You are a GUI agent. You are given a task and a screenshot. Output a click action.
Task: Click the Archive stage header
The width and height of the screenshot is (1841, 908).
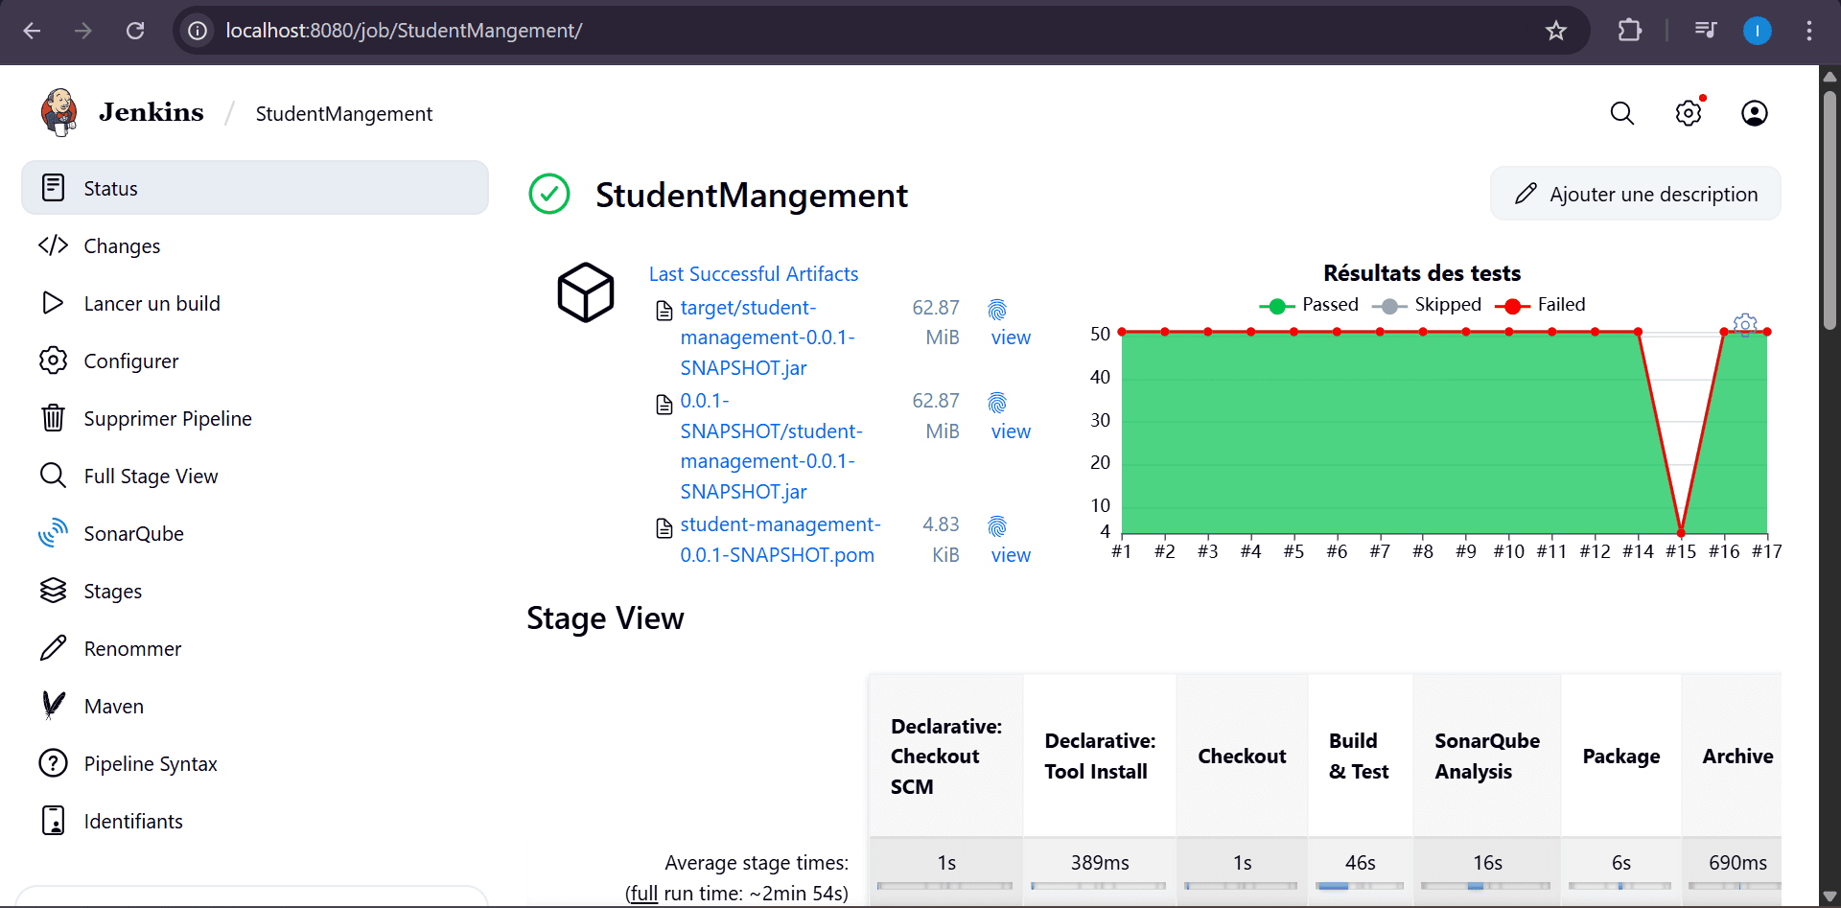click(1733, 756)
